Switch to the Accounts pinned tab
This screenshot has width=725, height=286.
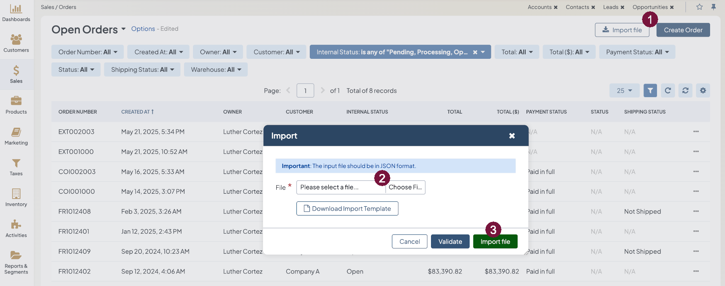(x=539, y=7)
